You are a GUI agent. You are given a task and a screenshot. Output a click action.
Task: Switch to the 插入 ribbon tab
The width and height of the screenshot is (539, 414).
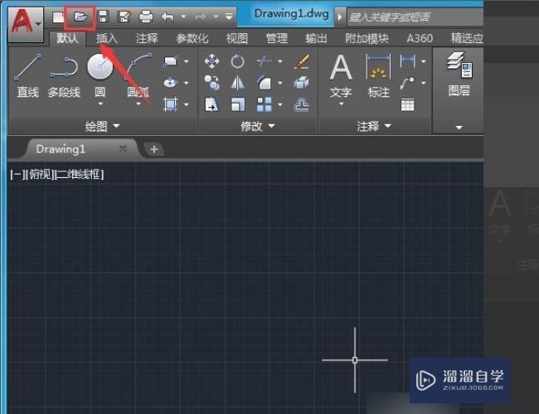(x=107, y=38)
